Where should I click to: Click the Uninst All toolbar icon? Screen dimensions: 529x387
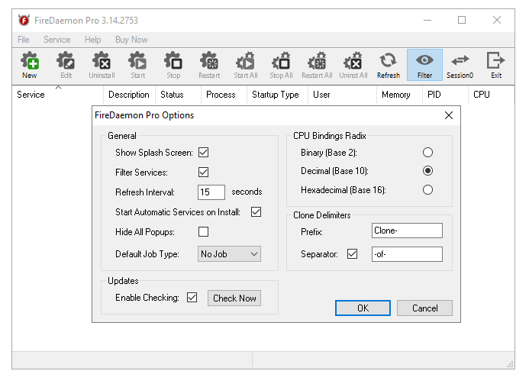353,65
